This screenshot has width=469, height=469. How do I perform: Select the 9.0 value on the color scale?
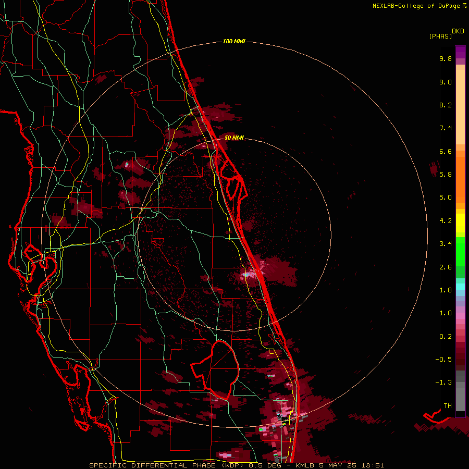tap(446, 82)
